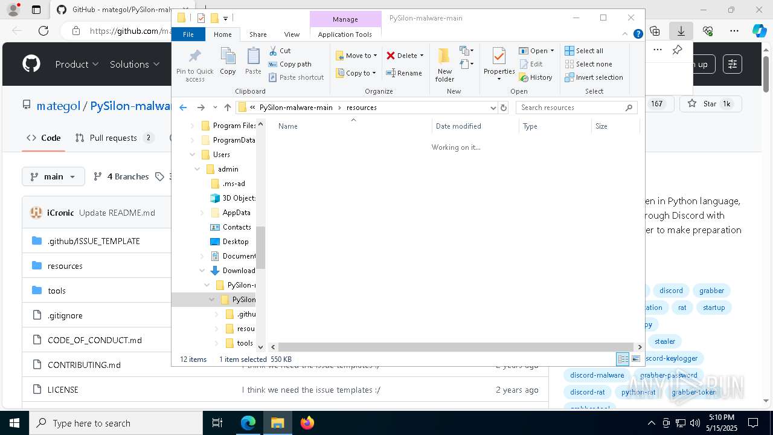Screen dimensions: 773x435
Task: Click Copy path in Clipboard group
Action: click(290, 64)
